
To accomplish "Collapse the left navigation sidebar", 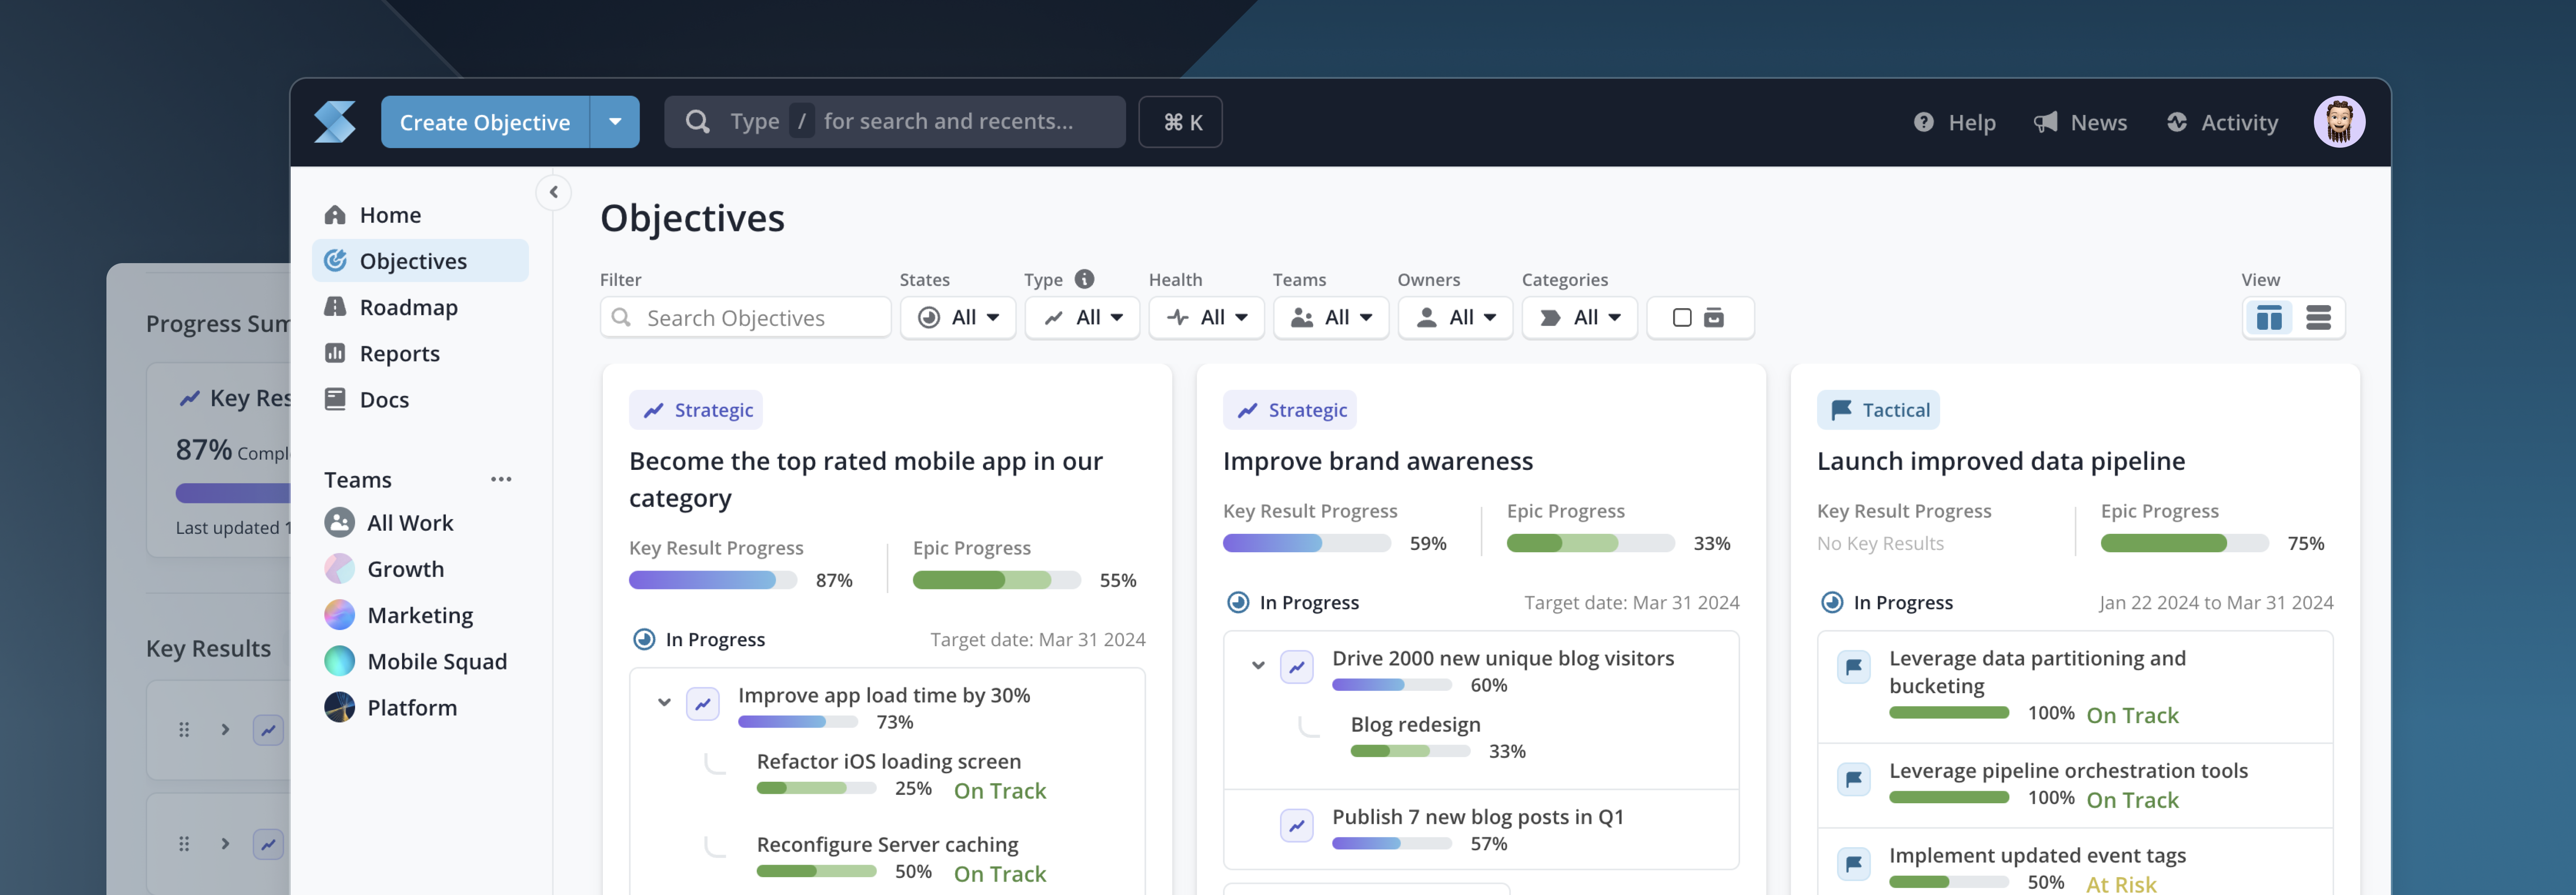I will [x=554, y=192].
